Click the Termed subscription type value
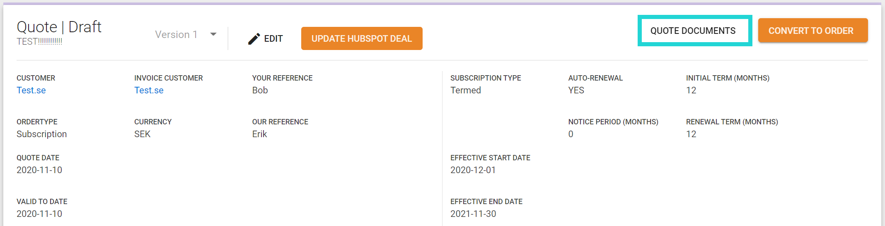This screenshot has height=226, width=885. click(466, 90)
